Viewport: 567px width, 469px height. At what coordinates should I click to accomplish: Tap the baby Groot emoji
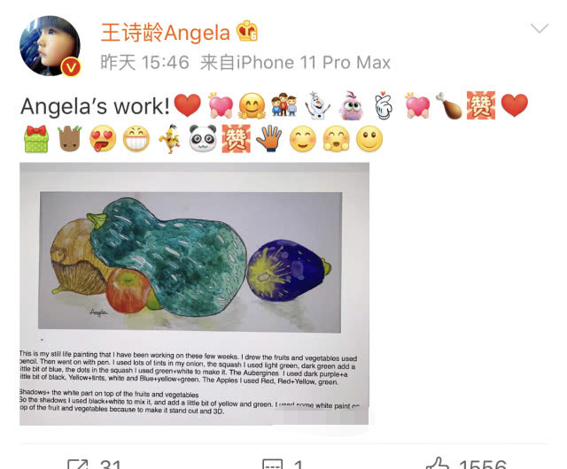pyautogui.click(x=69, y=139)
